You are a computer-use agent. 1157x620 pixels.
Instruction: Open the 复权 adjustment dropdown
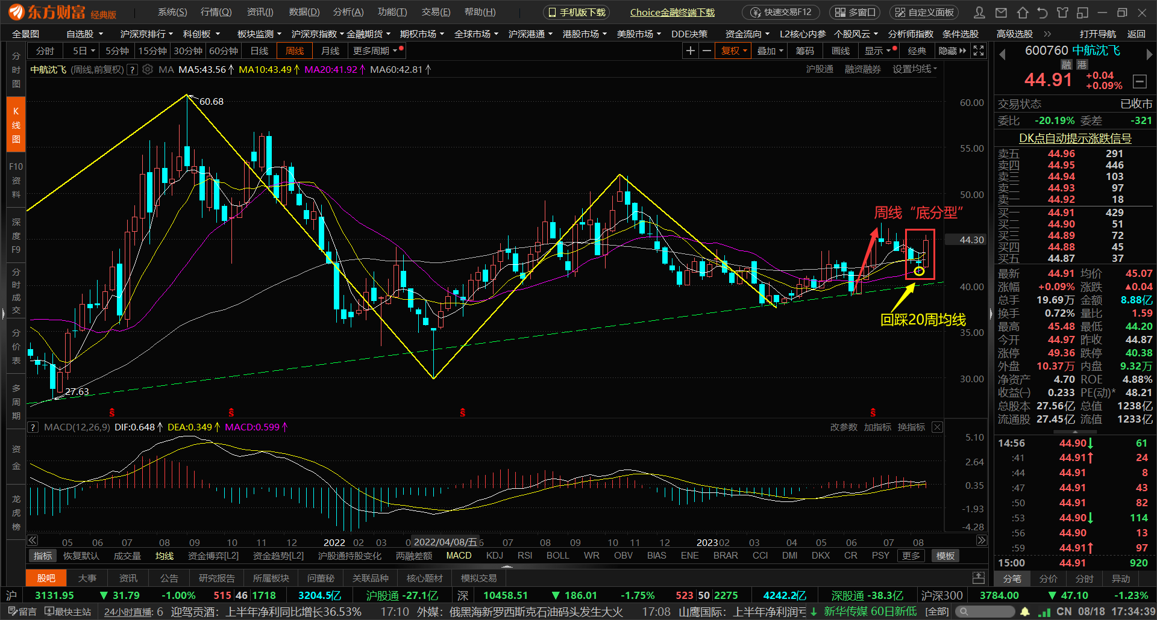(734, 51)
